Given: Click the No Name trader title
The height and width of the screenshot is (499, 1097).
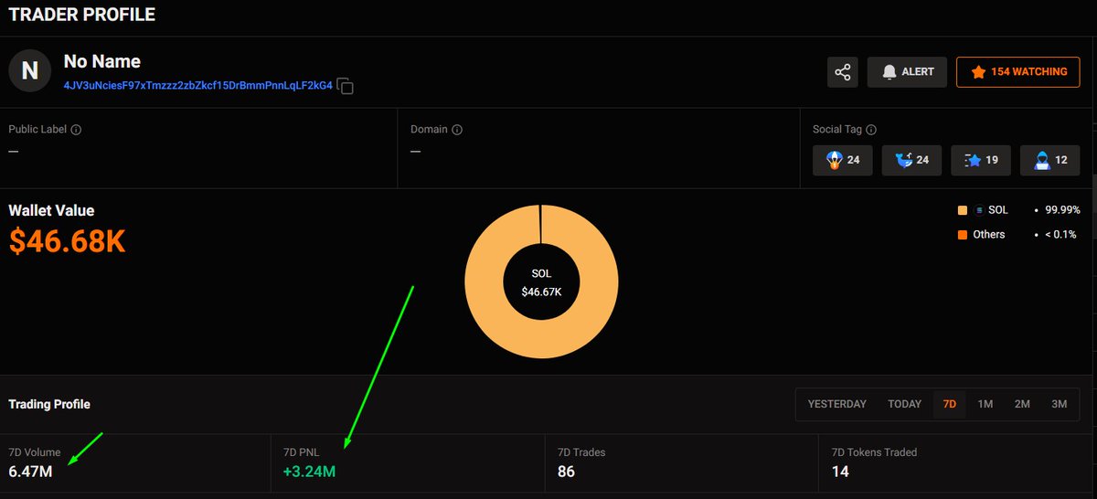Looking at the screenshot, I should click(101, 61).
